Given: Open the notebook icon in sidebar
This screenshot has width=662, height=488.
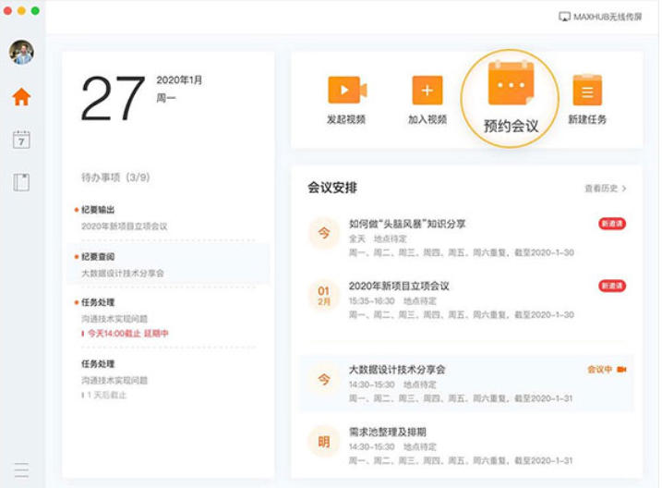Looking at the screenshot, I should pos(21,182).
